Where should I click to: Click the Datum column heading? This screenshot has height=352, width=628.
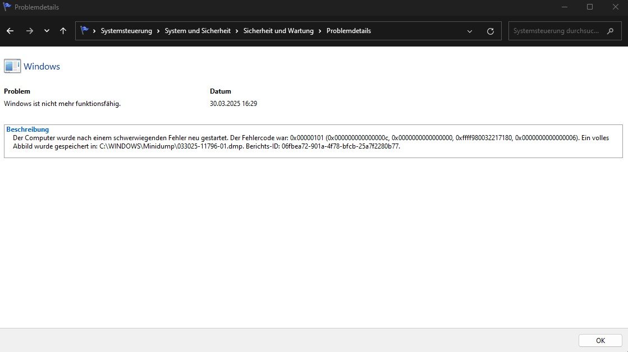221,91
